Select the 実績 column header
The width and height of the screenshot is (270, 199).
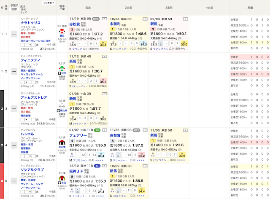coord(250,8)
